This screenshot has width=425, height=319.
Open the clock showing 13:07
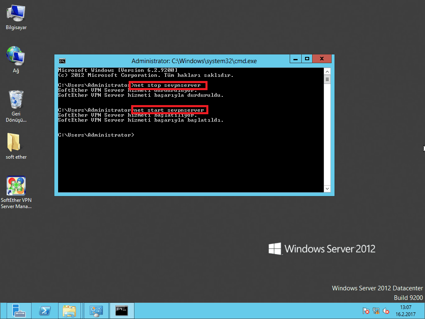click(405, 311)
